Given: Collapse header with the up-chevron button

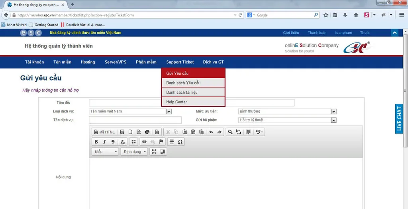Looking at the screenshot, I should coord(394,33).
